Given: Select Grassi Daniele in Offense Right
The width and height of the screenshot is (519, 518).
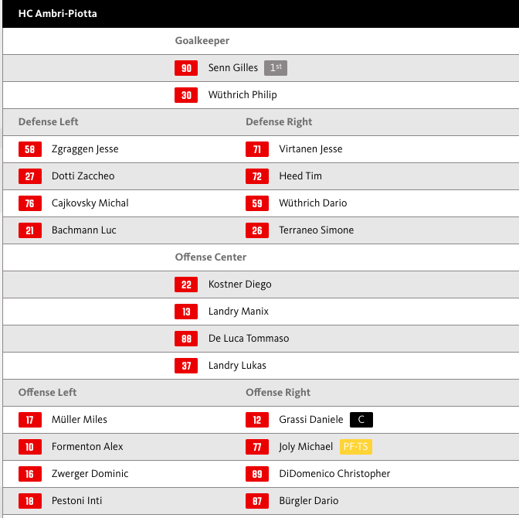Looking at the screenshot, I should 310,420.
